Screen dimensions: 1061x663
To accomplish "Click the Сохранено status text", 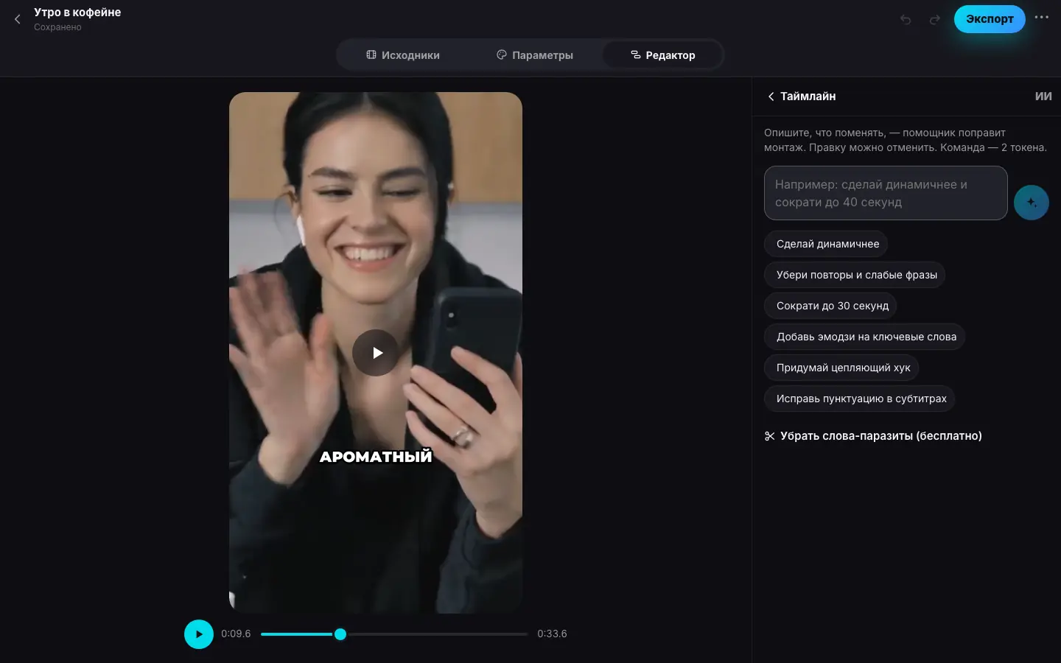I will 57,27.
